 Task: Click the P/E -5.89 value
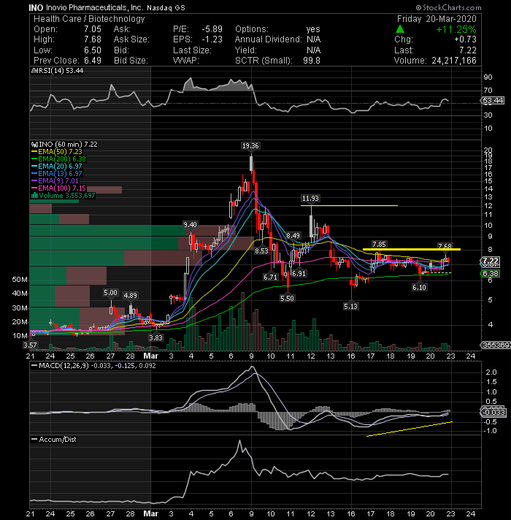tap(212, 29)
